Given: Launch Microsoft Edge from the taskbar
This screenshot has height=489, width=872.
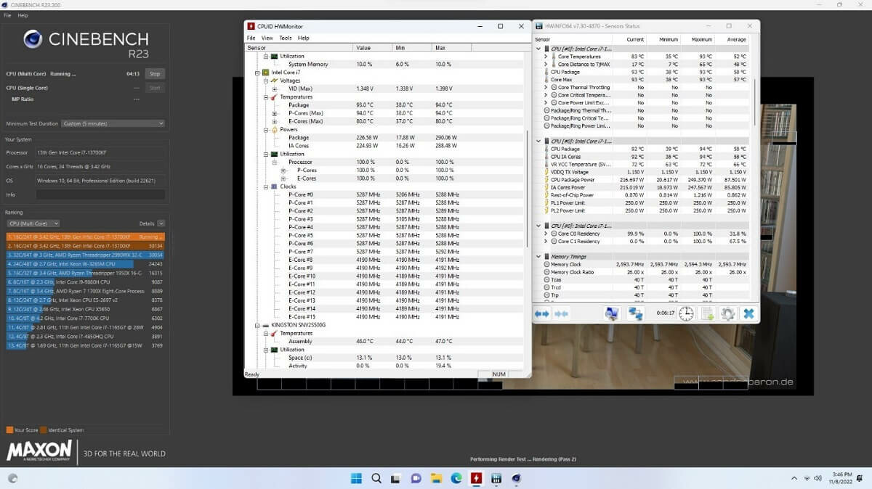Looking at the screenshot, I should click(x=456, y=478).
